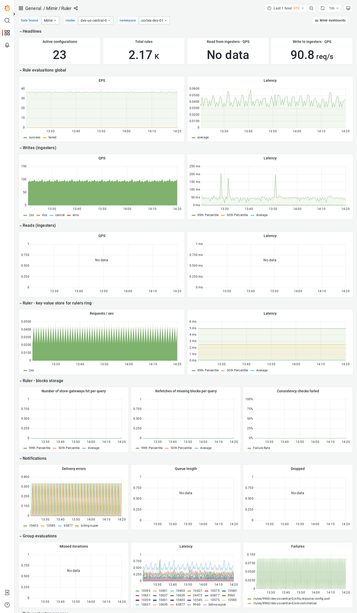This screenshot has width=357, height=613.
Task: Open the Grafana home logo
Action: tap(7, 8)
